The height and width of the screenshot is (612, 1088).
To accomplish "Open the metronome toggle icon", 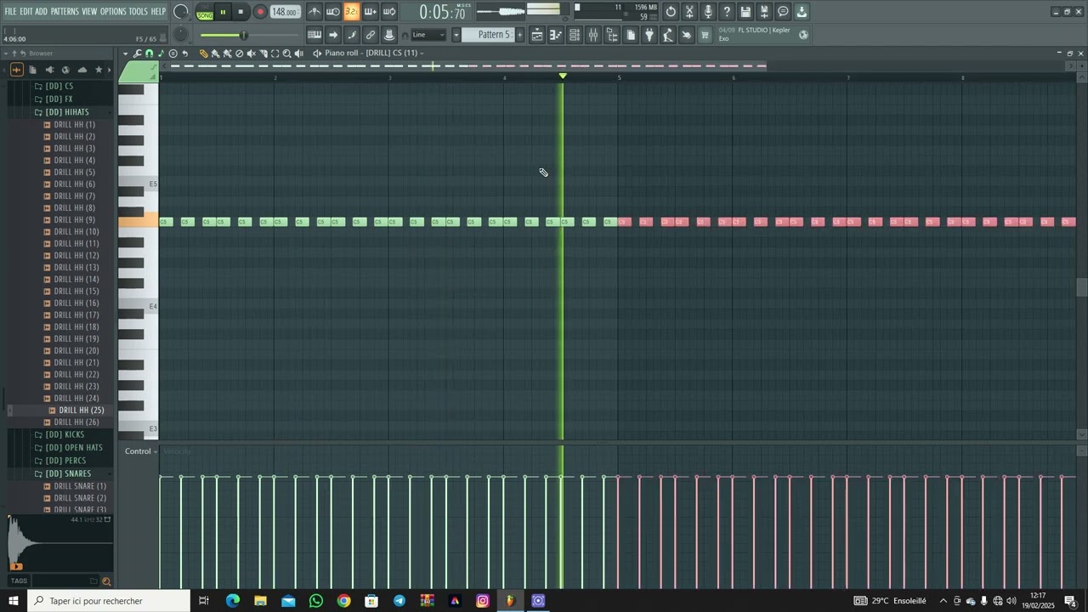I will 314,12.
